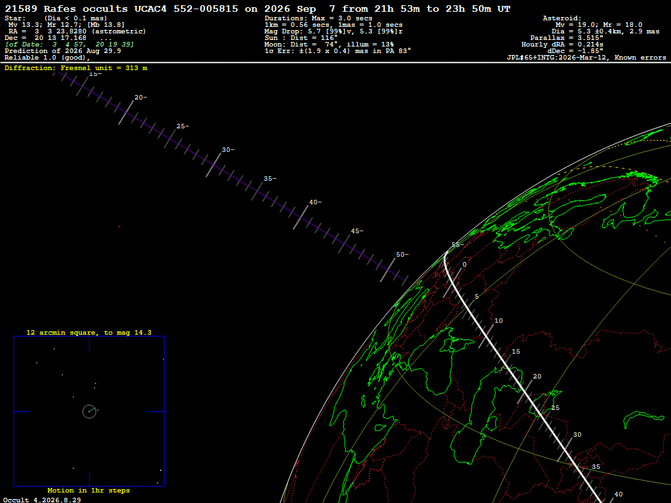
Task: Click the 20- time tick on the upper track
Action: (140, 98)
